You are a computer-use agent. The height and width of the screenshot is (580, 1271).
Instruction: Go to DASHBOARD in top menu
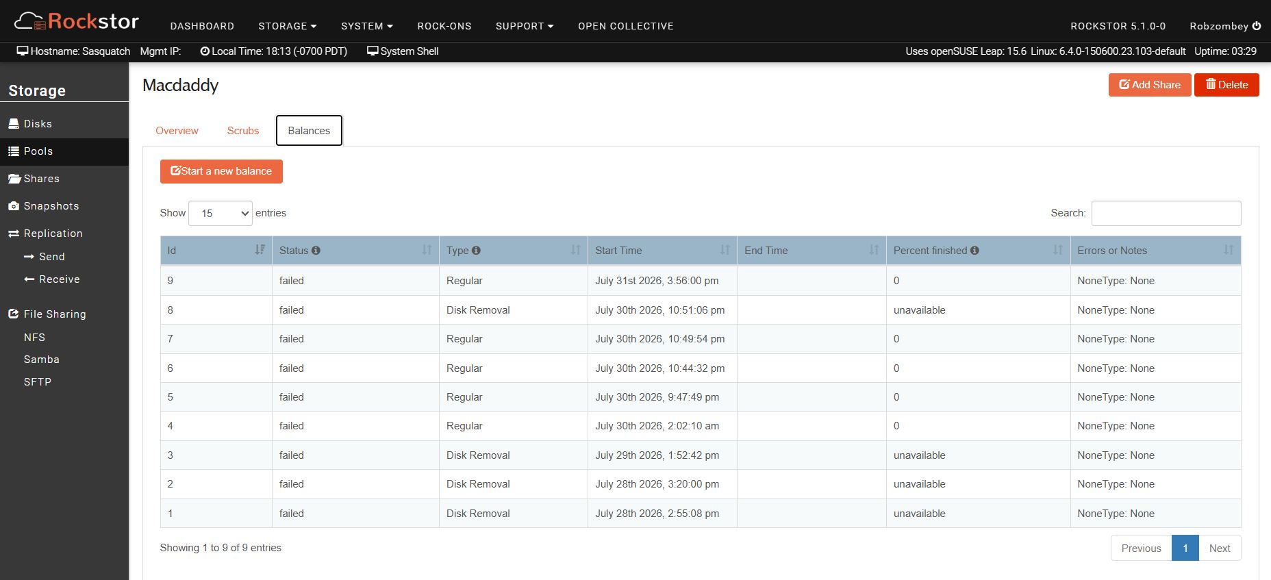pos(202,26)
